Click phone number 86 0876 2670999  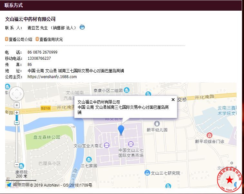point(43,52)
